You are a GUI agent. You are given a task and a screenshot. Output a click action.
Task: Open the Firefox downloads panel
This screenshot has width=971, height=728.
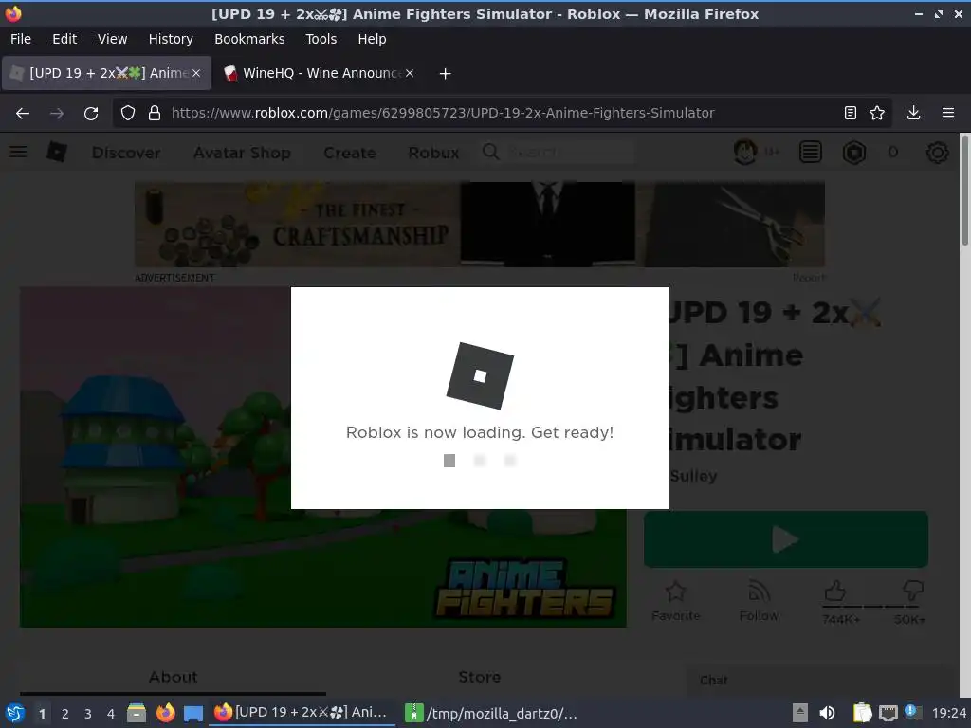[913, 113]
